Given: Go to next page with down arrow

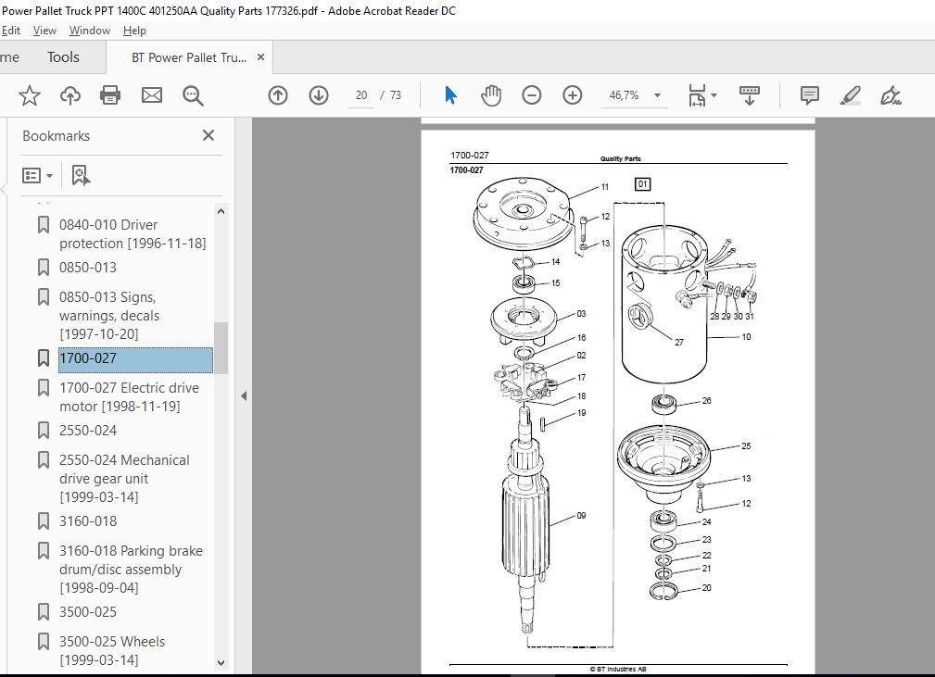Looking at the screenshot, I should pos(319,95).
